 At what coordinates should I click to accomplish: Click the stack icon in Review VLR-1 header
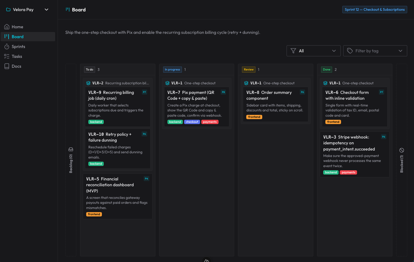[246, 83]
